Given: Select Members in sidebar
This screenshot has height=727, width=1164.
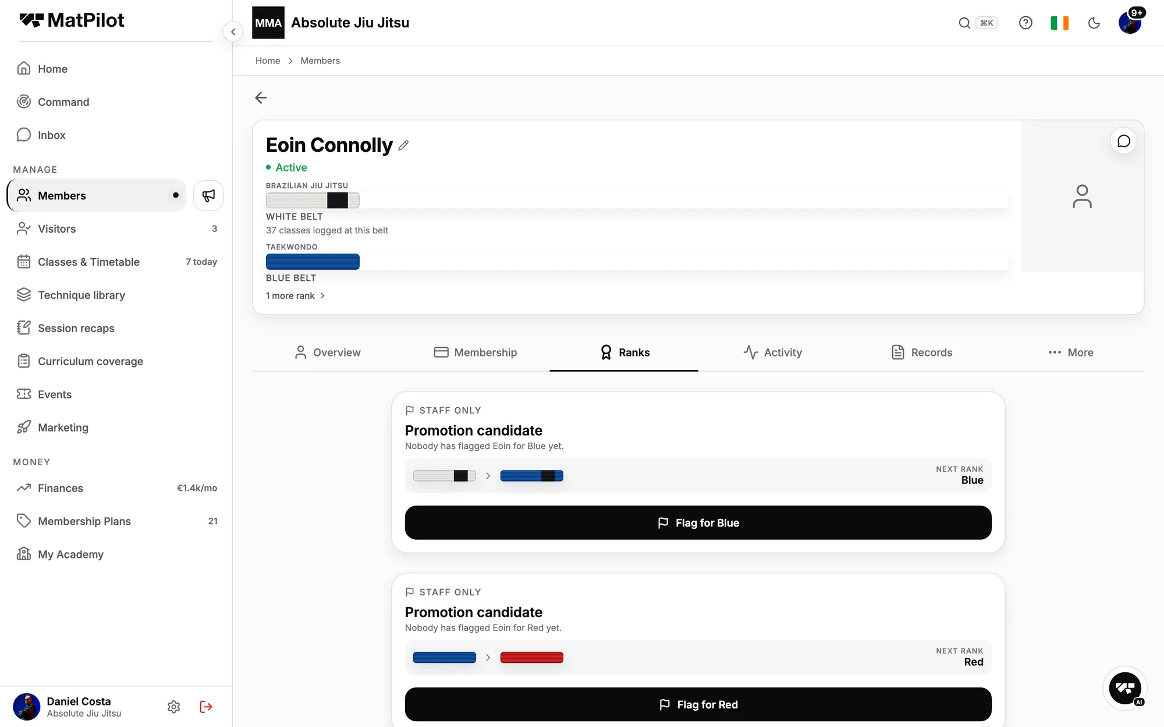Looking at the screenshot, I should point(97,195).
